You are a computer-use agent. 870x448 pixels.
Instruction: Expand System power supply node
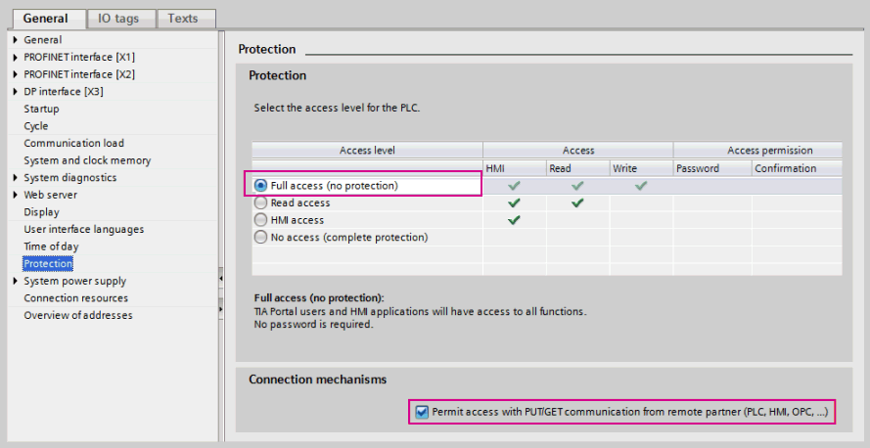coord(15,281)
